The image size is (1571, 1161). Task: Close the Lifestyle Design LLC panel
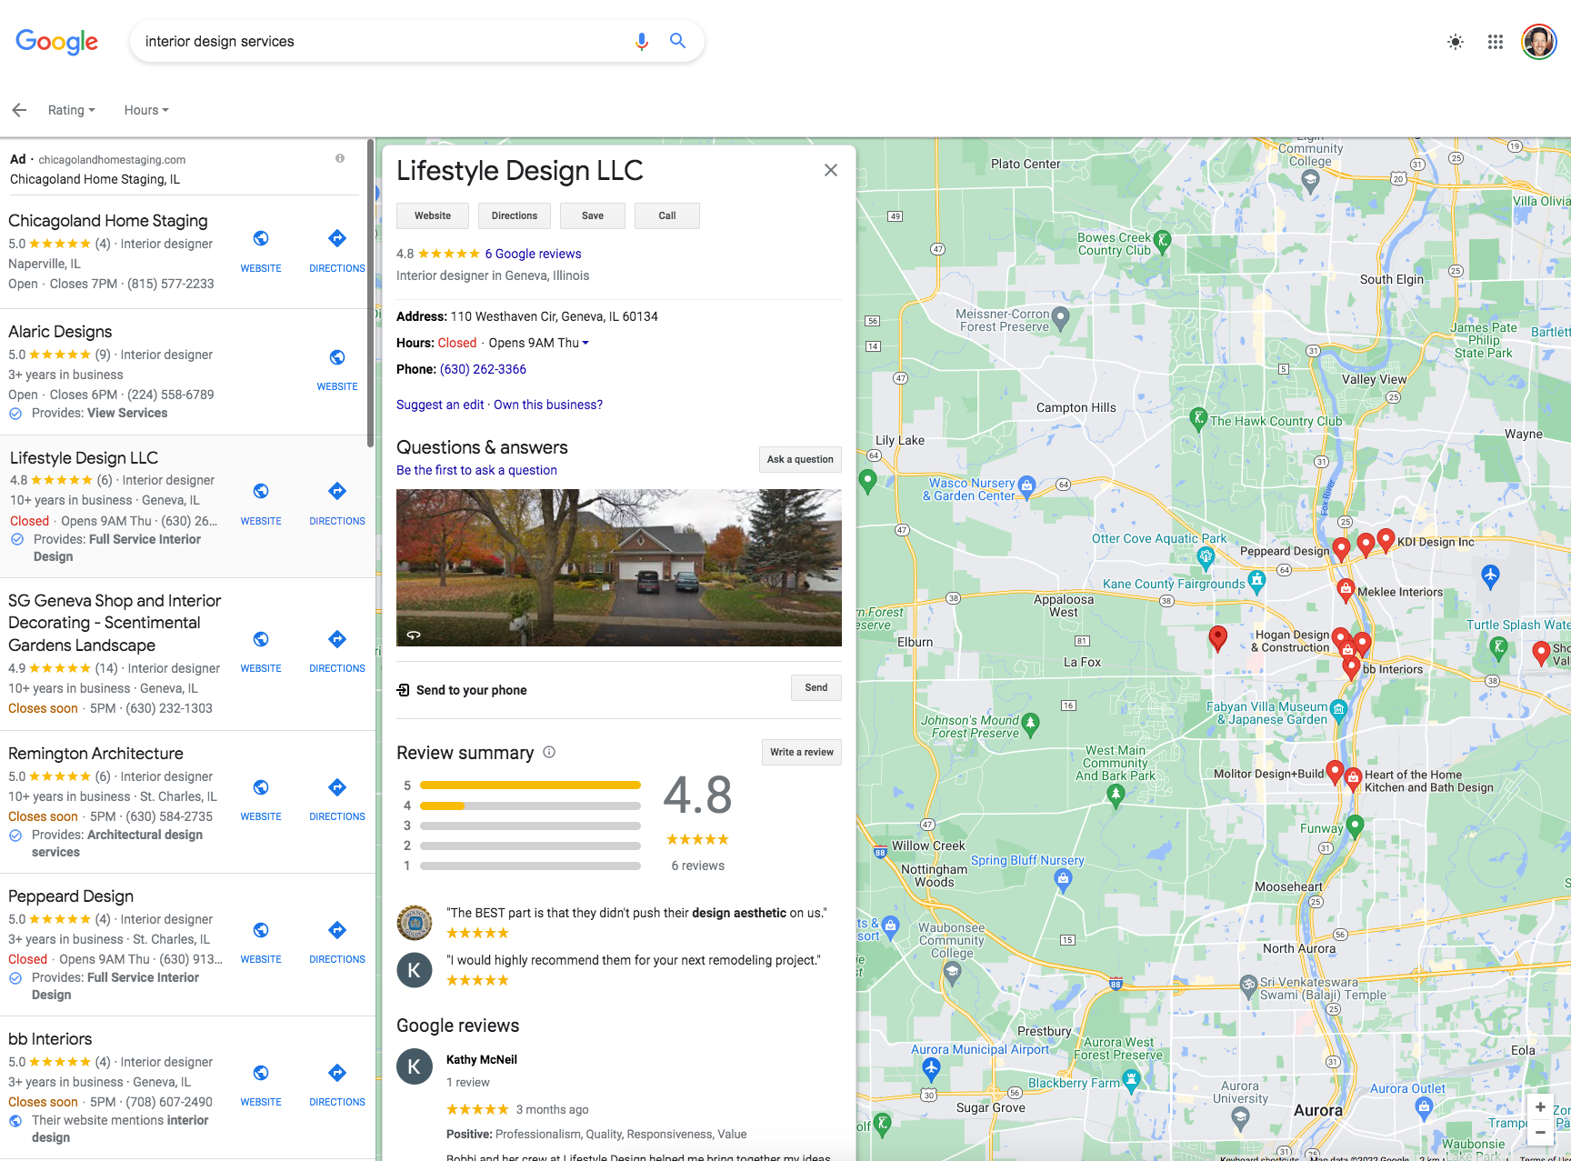[831, 170]
